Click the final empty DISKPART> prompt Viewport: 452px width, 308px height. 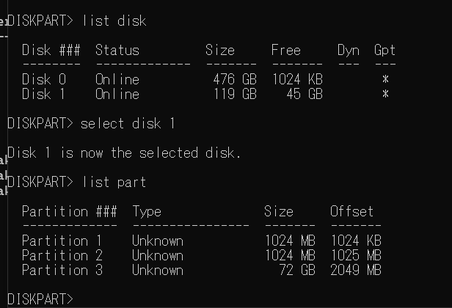pyautogui.click(x=40, y=299)
